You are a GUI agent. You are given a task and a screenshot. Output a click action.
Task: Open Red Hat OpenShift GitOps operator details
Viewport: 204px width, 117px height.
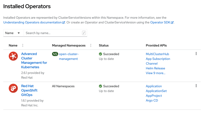[x=29, y=90]
